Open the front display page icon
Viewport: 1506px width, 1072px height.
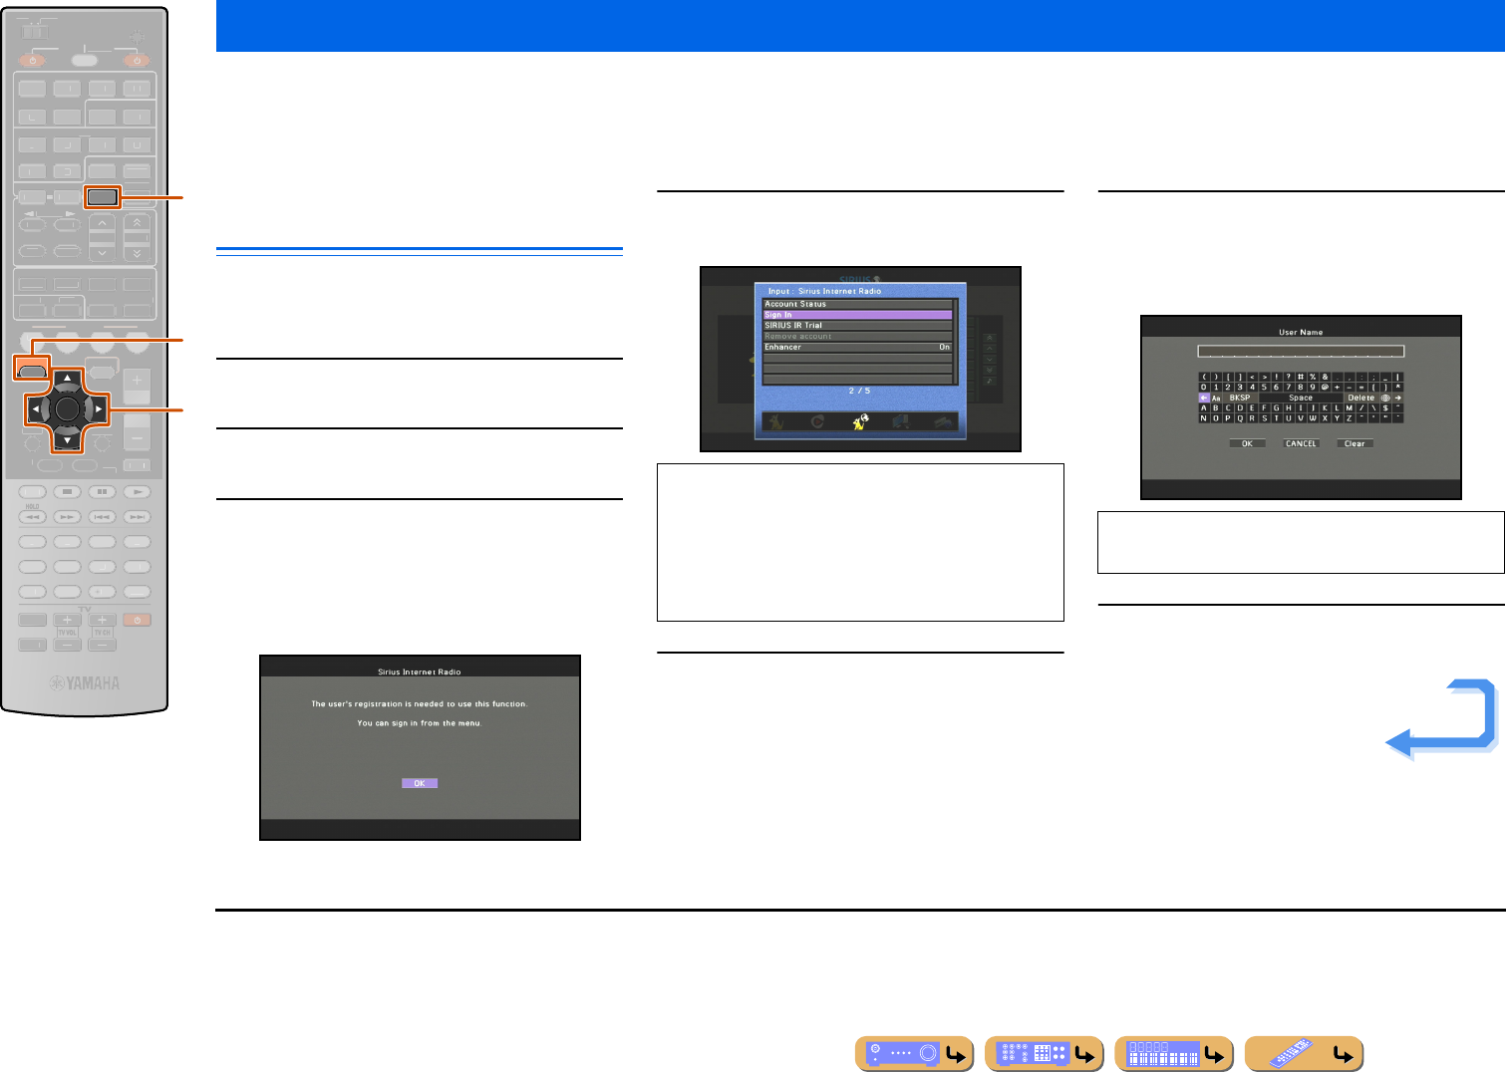(1174, 1053)
